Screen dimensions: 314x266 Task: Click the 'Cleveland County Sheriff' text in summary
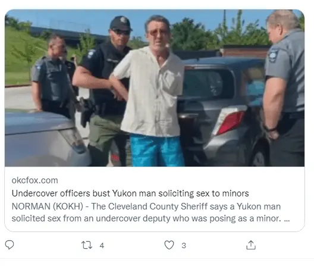pos(158,206)
